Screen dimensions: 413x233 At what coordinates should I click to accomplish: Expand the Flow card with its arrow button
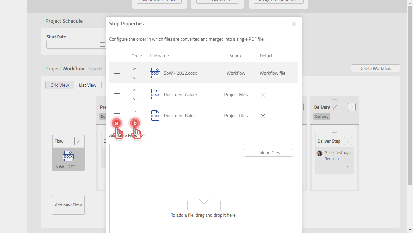click(x=78, y=141)
